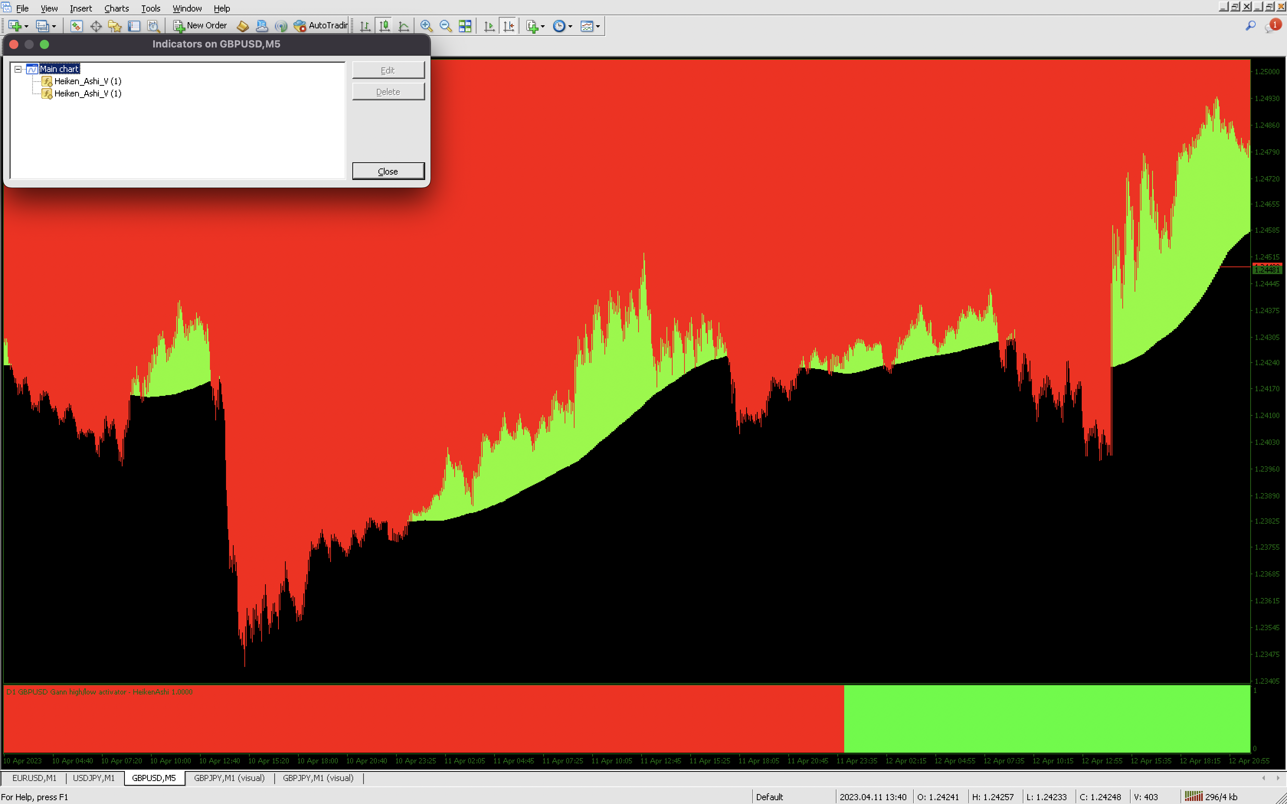Select the first Heiken_Ashi_V (1) indicator
This screenshot has height=804, width=1287.
click(x=88, y=81)
